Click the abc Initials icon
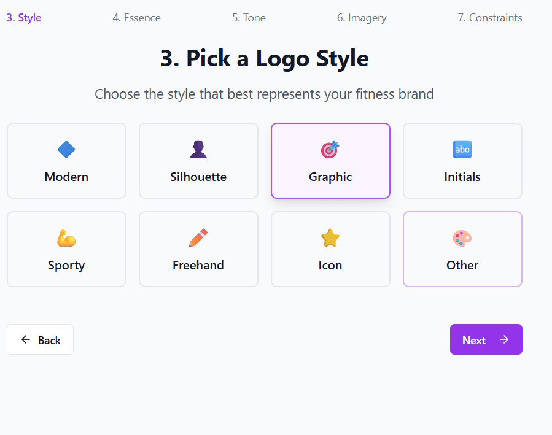Screen dimensions: 552x435 (462, 149)
